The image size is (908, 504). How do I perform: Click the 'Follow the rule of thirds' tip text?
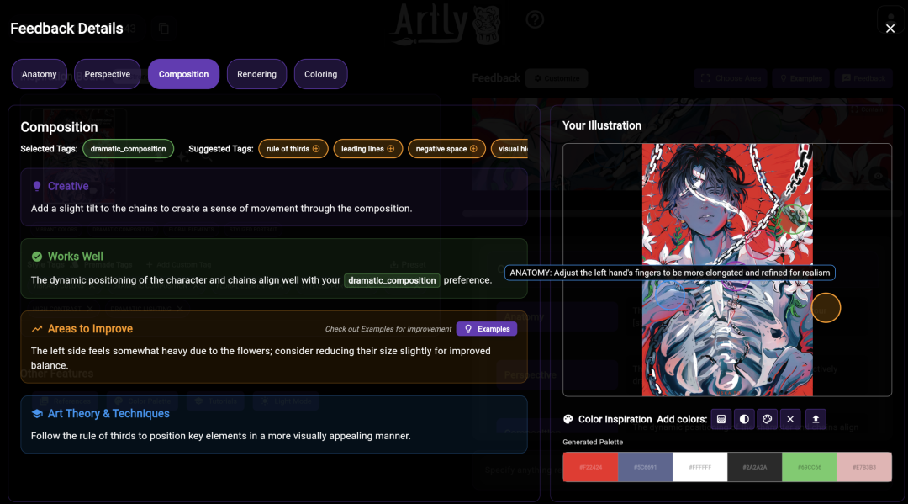click(220, 436)
